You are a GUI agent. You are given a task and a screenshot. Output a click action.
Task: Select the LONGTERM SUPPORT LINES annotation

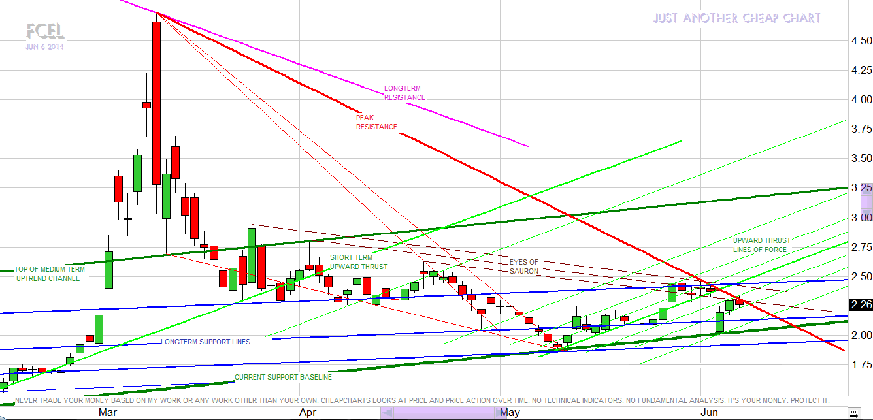click(205, 342)
